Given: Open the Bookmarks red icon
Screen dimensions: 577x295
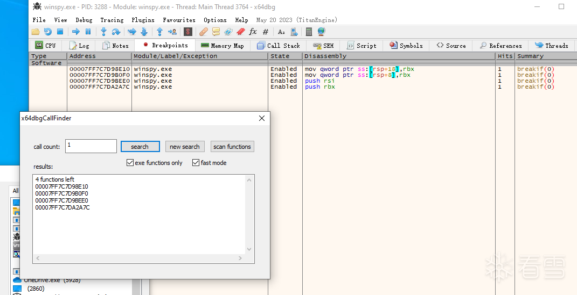Looking at the screenshot, I should click(x=241, y=32).
